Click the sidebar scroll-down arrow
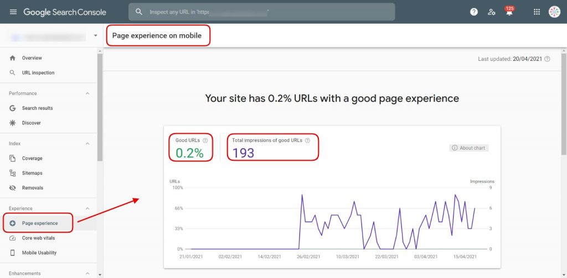 (x=100, y=275)
